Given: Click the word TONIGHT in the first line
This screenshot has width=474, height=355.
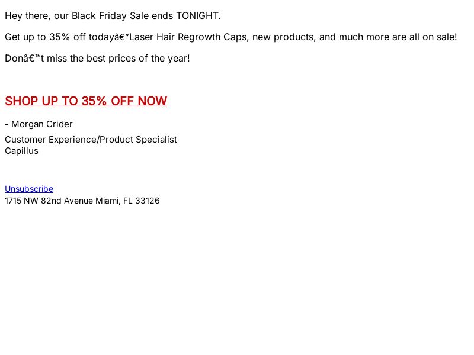Looking at the screenshot, I should 198,16.
